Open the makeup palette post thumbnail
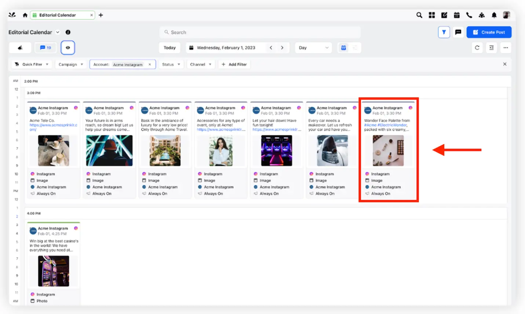 click(x=388, y=151)
